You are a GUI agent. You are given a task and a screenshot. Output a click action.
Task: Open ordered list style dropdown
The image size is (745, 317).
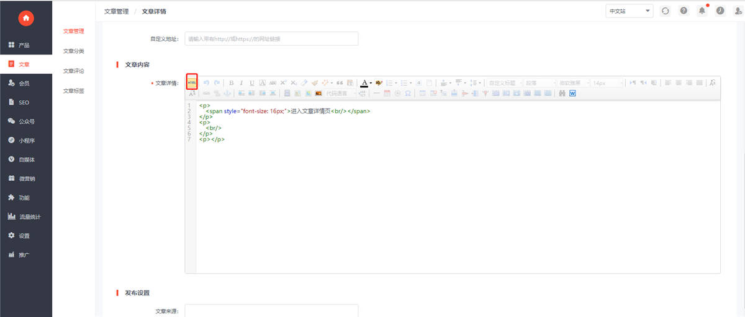click(396, 82)
